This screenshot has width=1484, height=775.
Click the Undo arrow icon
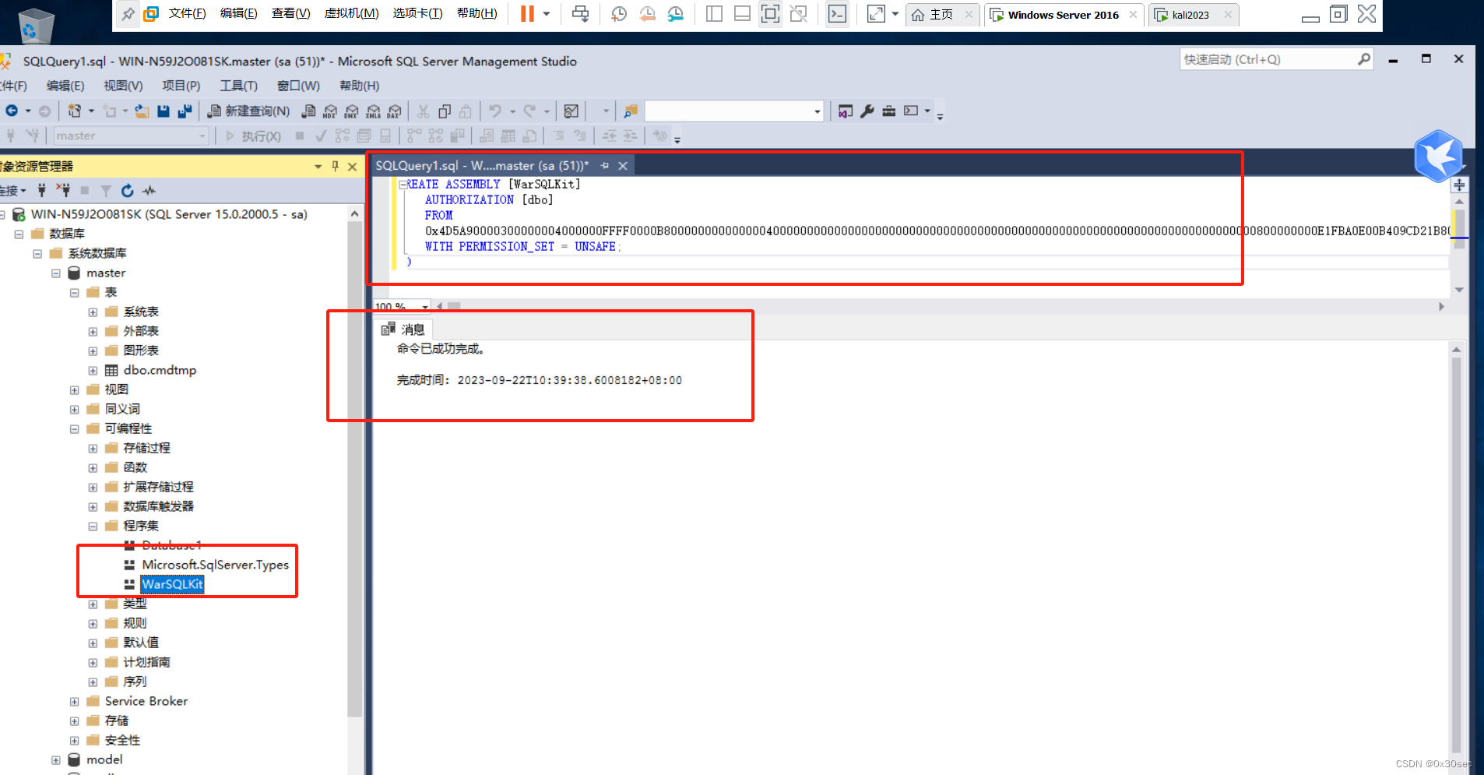click(x=495, y=111)
